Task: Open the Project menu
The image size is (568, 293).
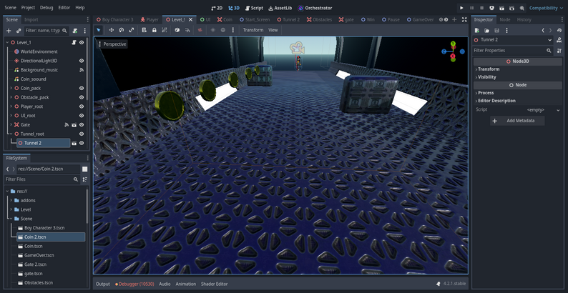Action: [x=28, y=8]
